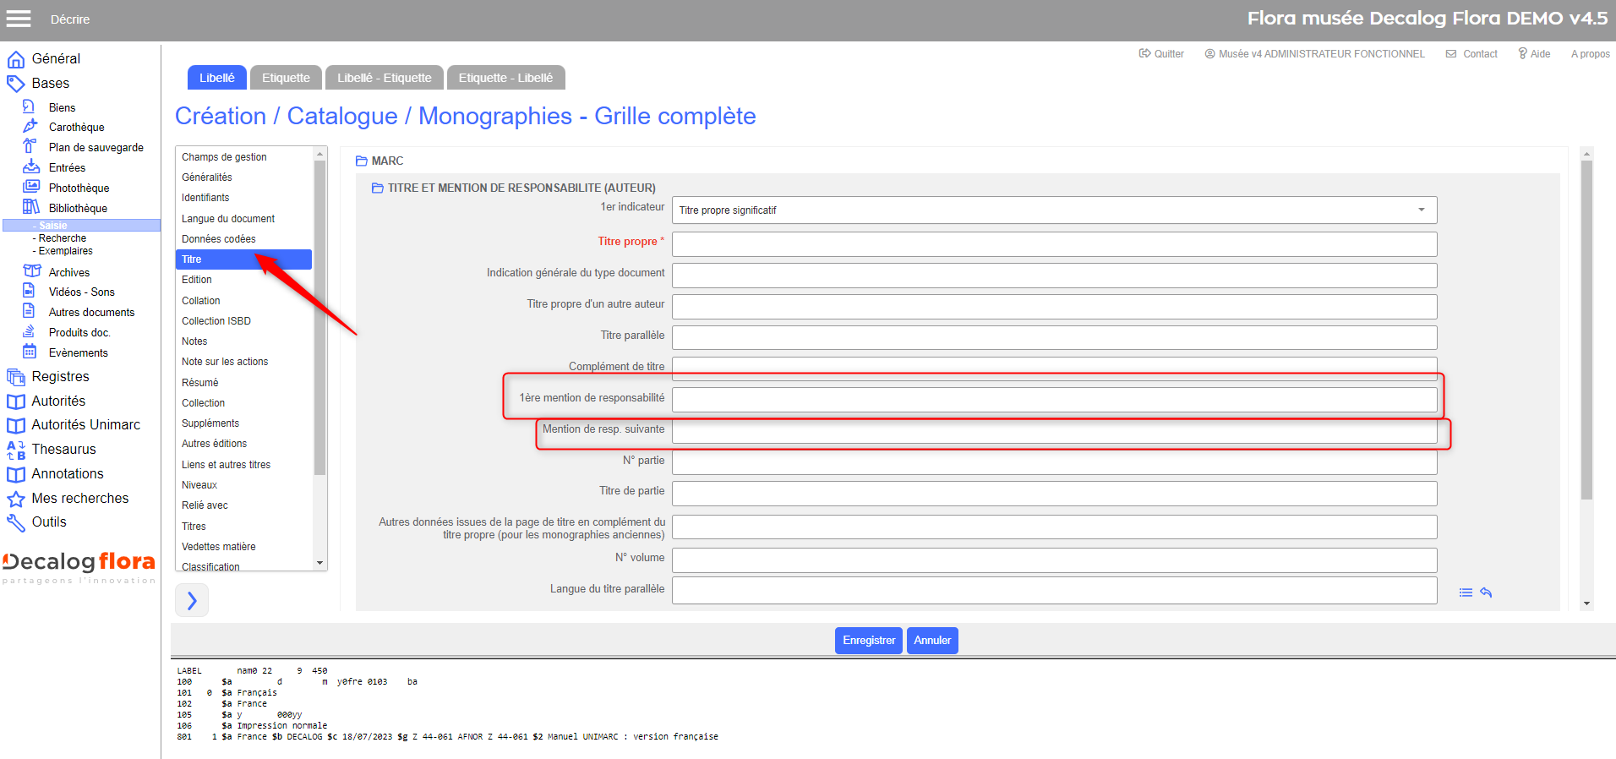Switch to the Libellé - Etiquette tab
The height and width of the screenshot is (759, 1616).
coord(385,78)
